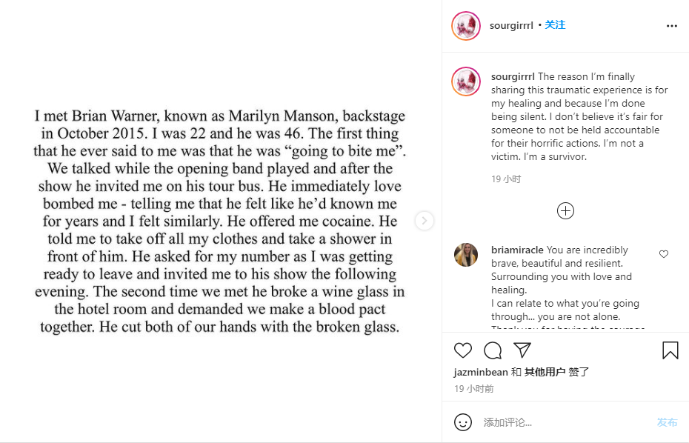This screenshot has width=689, height=443.
Task: Save post with the bookmark icon
Action: (670, 350)
